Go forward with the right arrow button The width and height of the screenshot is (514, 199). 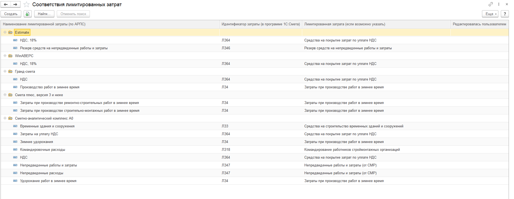(x=15, y=4)
